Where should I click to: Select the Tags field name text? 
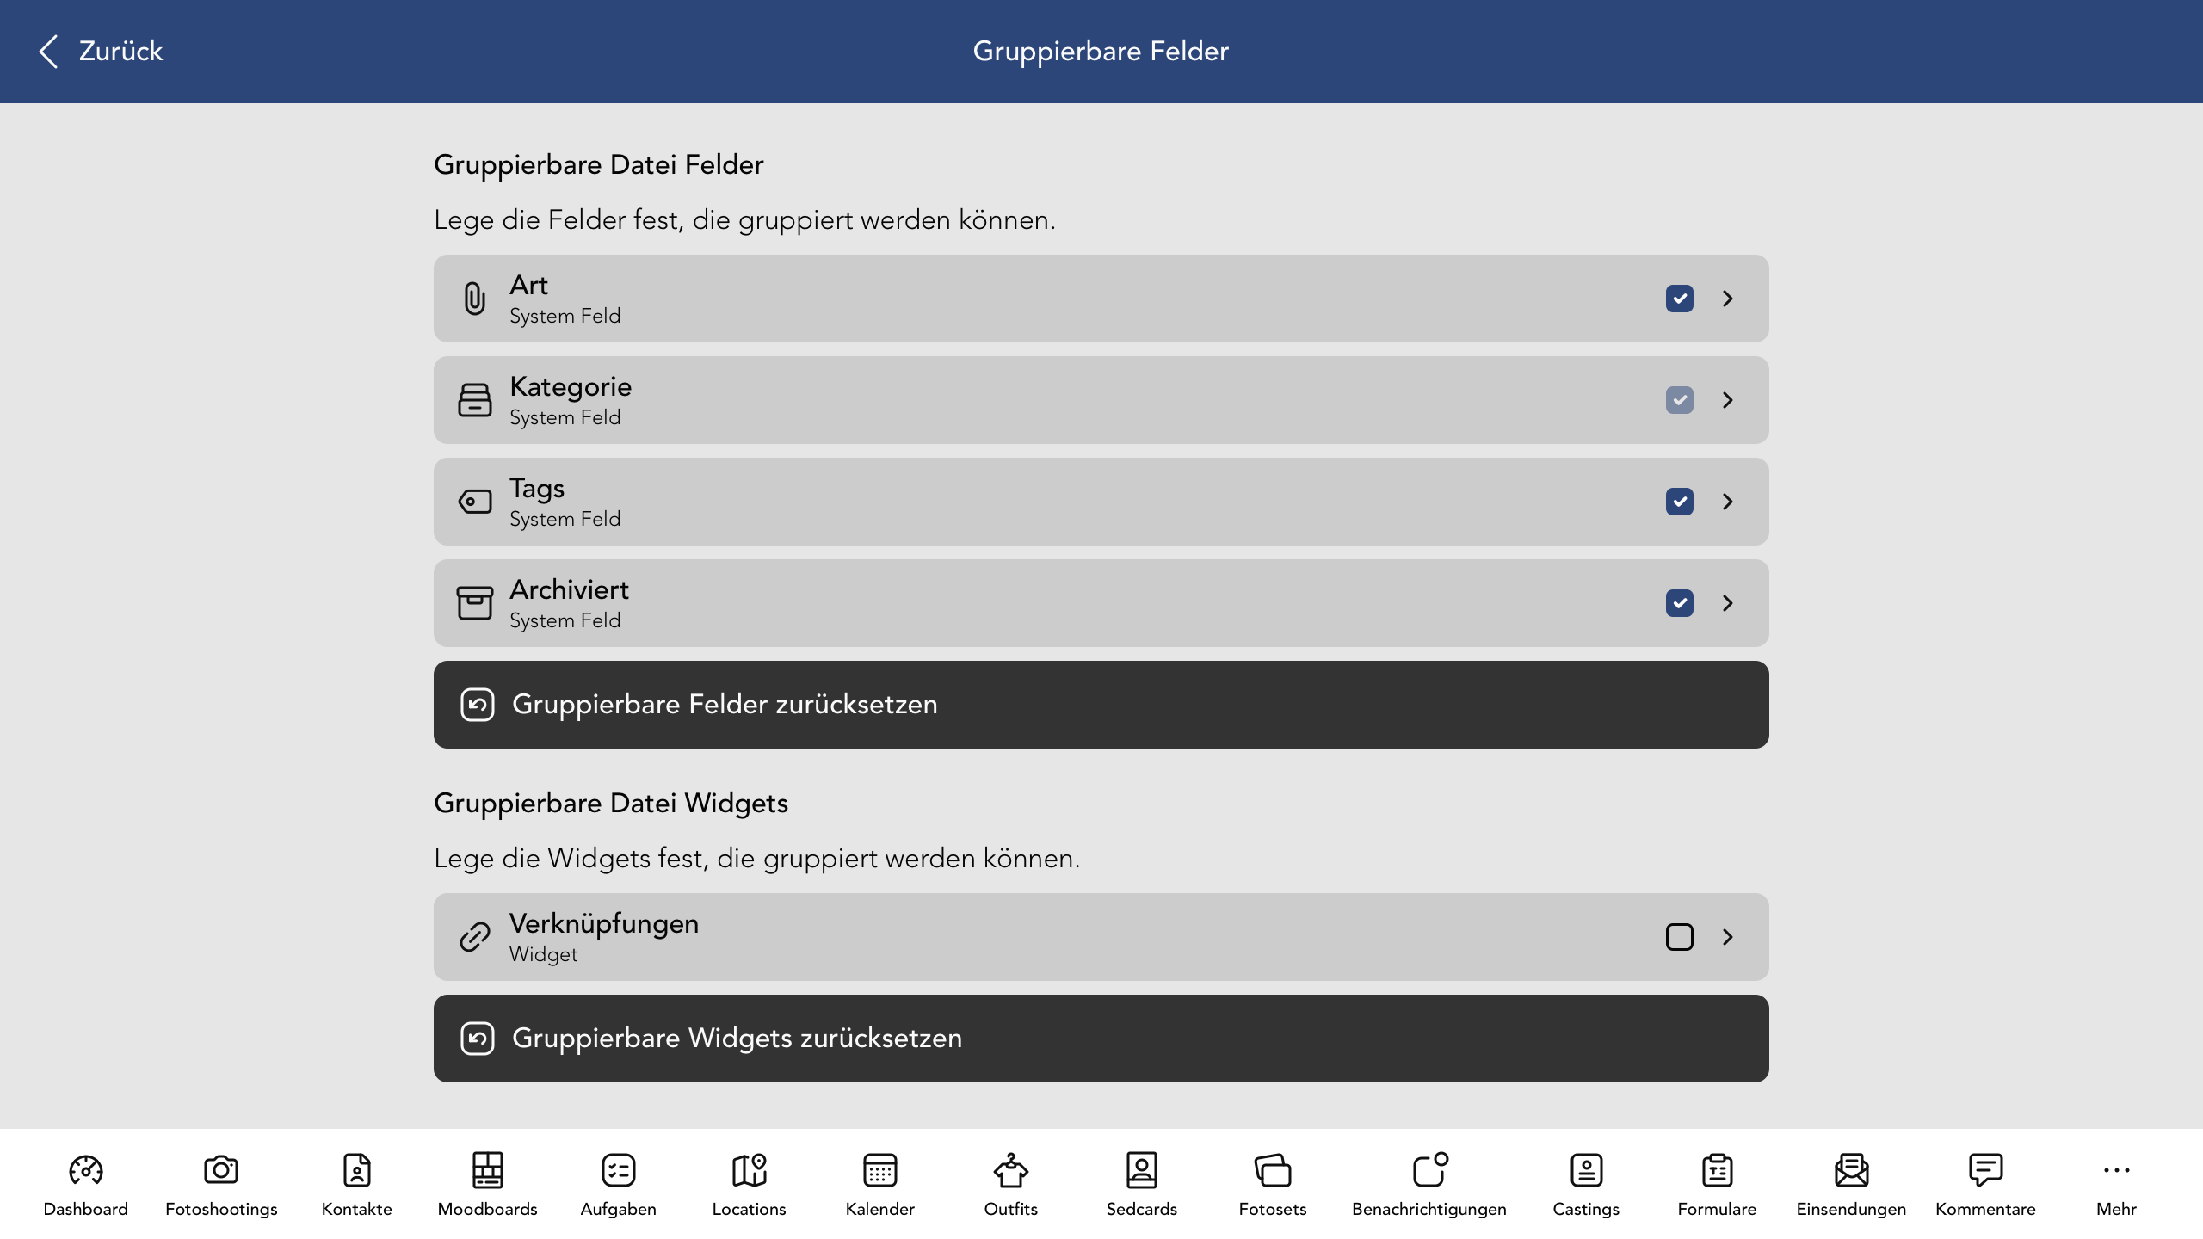[537, 489]
